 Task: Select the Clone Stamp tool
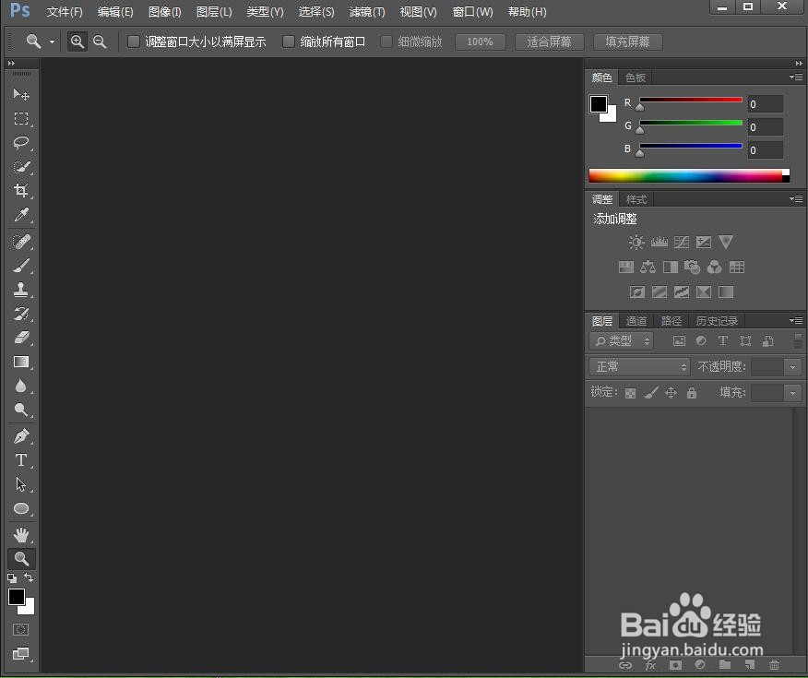point(21,290)
